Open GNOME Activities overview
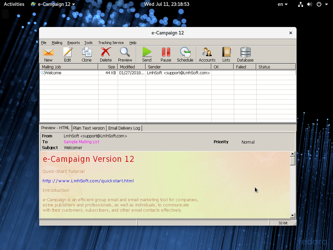 [14, 4]
